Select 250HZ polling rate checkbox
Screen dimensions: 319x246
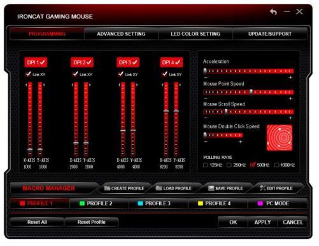click(229, 165)
